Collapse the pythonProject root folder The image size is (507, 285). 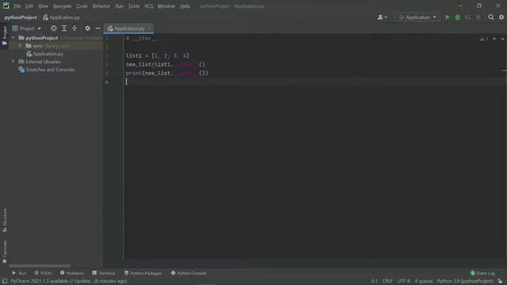pos(13,38)
